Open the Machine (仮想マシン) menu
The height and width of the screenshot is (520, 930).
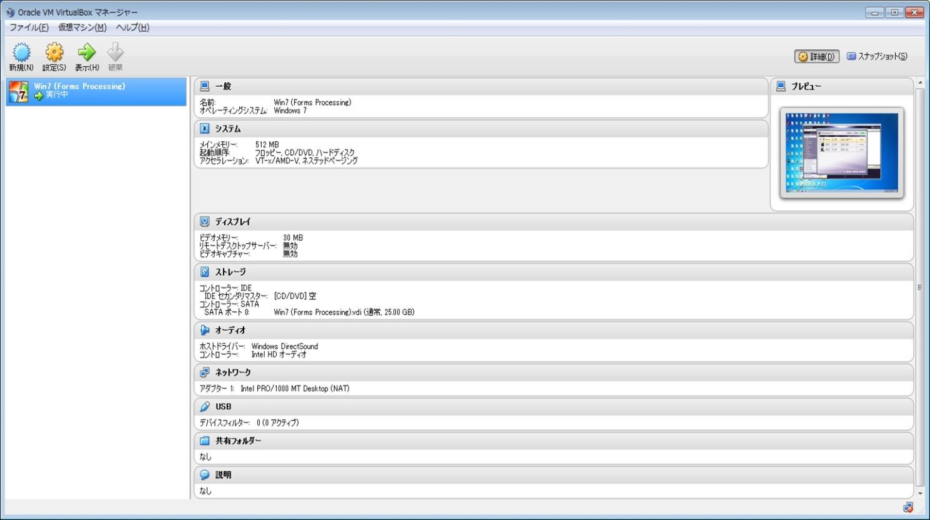click(82, 27)
